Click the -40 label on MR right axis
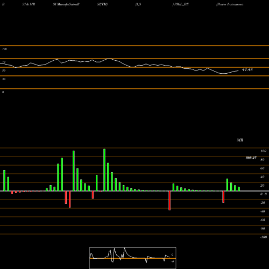The image size is (269, 269). 263,211
